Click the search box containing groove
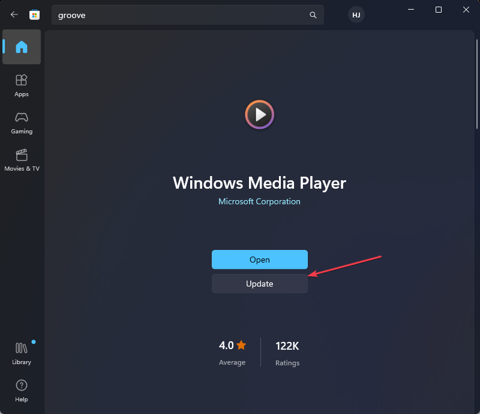 click(x=188, y=14)
